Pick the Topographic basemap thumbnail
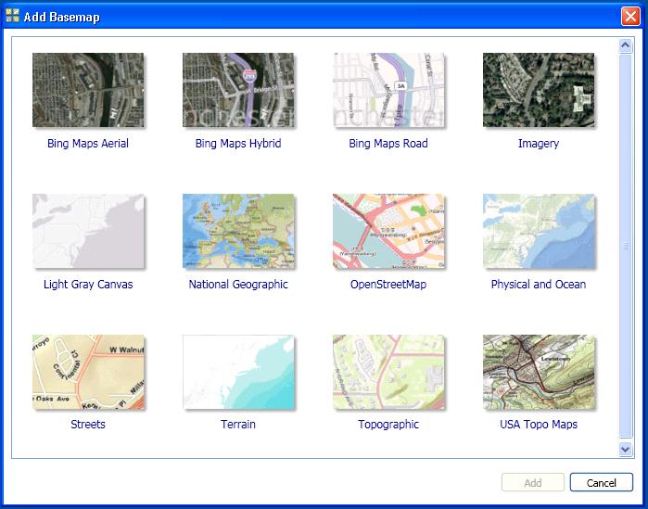 tap(388, 372)
